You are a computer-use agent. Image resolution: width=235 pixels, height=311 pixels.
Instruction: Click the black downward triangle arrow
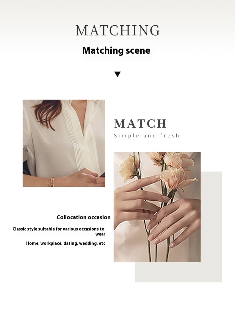[117, 74]
